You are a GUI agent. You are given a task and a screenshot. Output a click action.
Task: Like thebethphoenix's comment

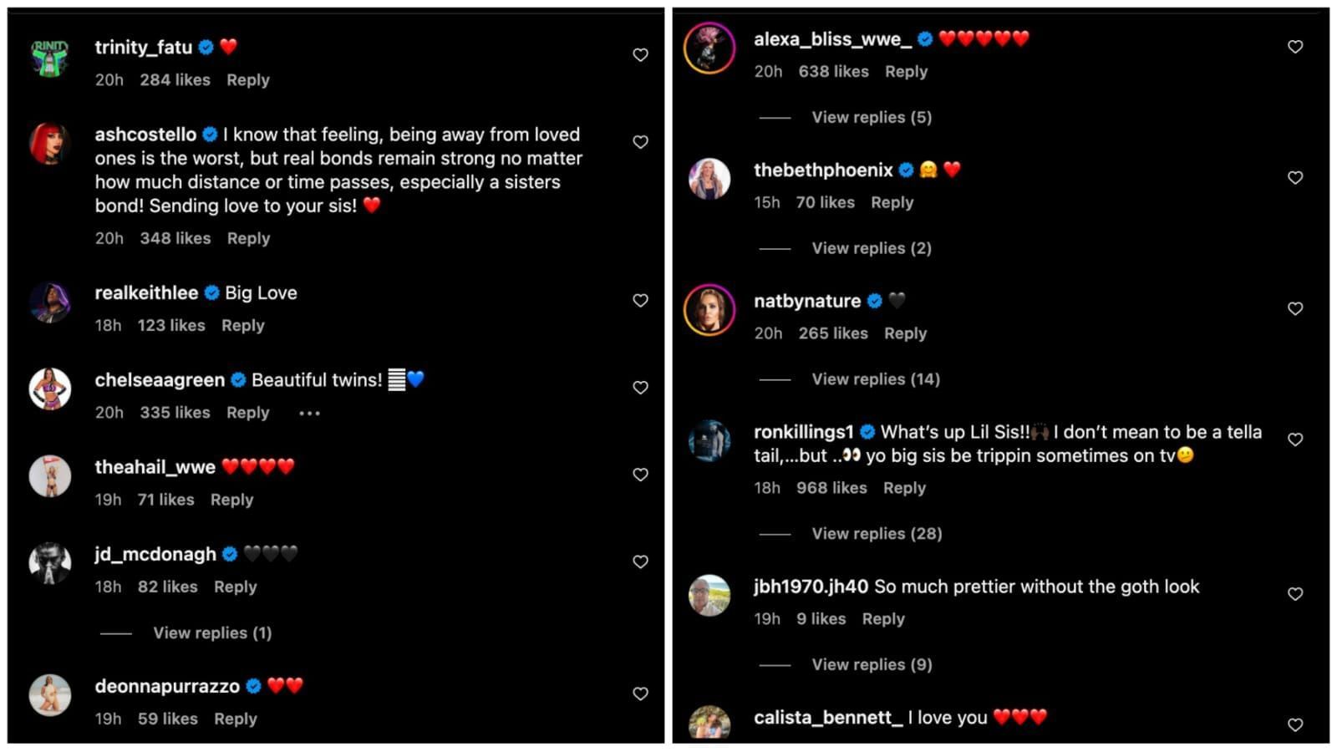coord(1295,177)
